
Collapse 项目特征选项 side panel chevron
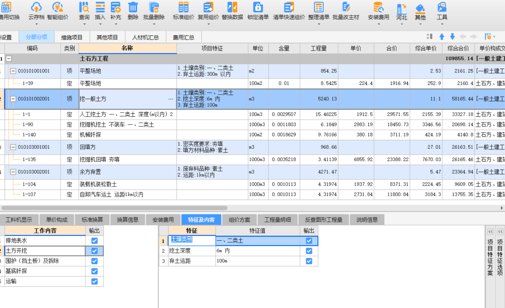click(x=500, y=232)
